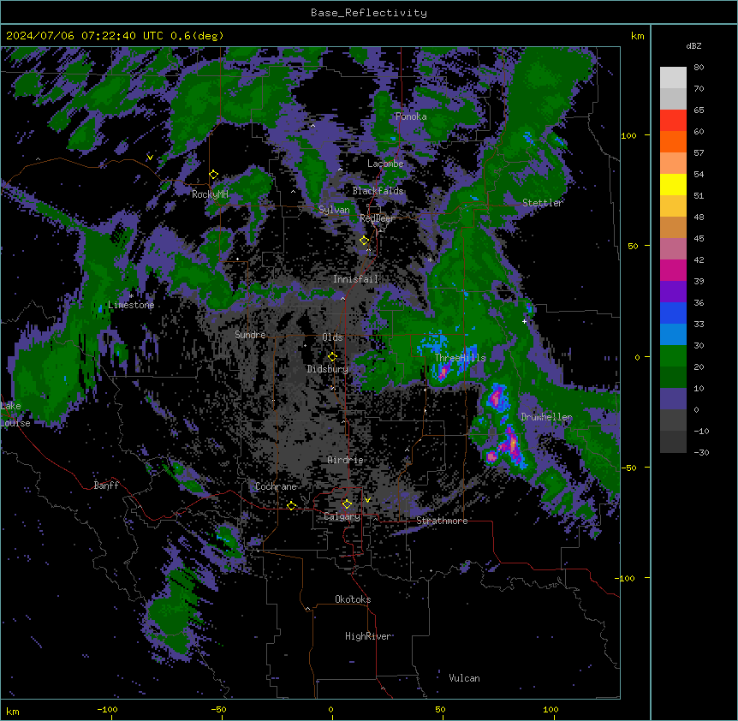Select the purple 36-39 dBZ legend swatch

click(x=673, y=292)
